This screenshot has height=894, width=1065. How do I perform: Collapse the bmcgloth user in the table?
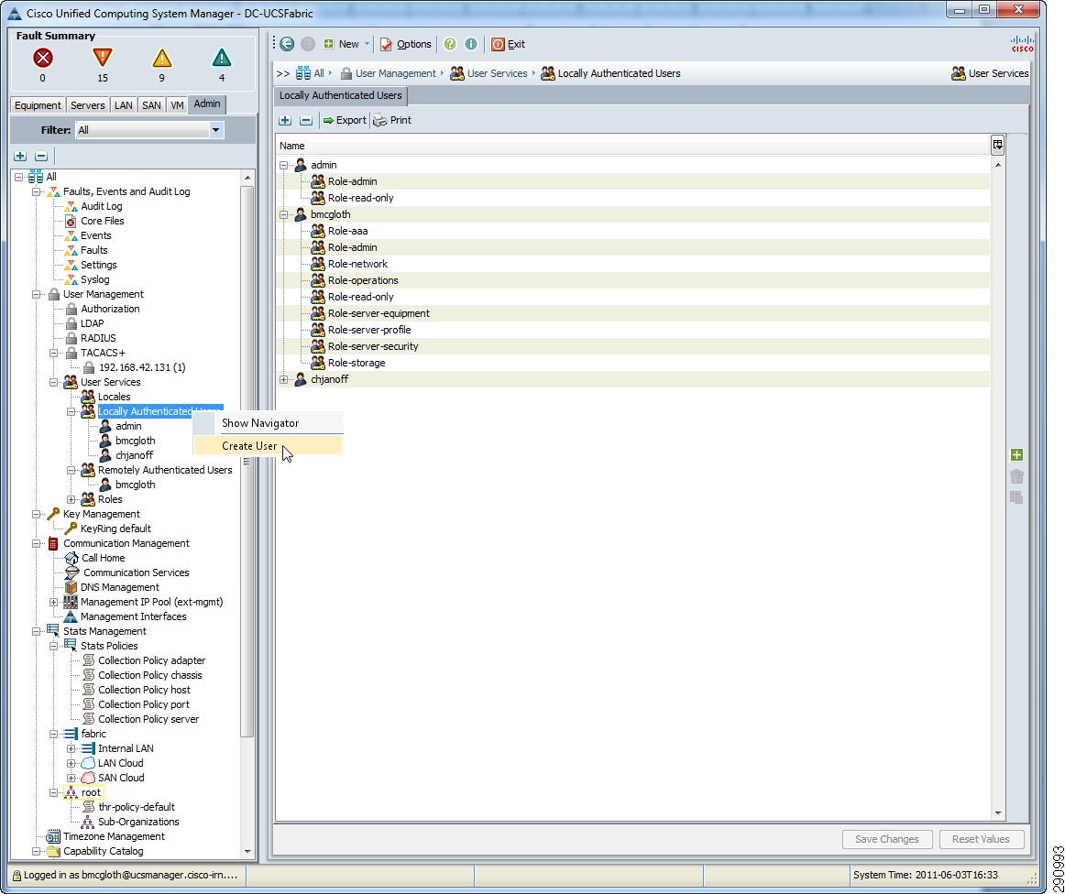(x=284, y=214)
